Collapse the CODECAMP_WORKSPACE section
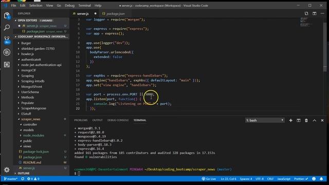This screenshot has height=185, width=329. [x=42, y=36]
